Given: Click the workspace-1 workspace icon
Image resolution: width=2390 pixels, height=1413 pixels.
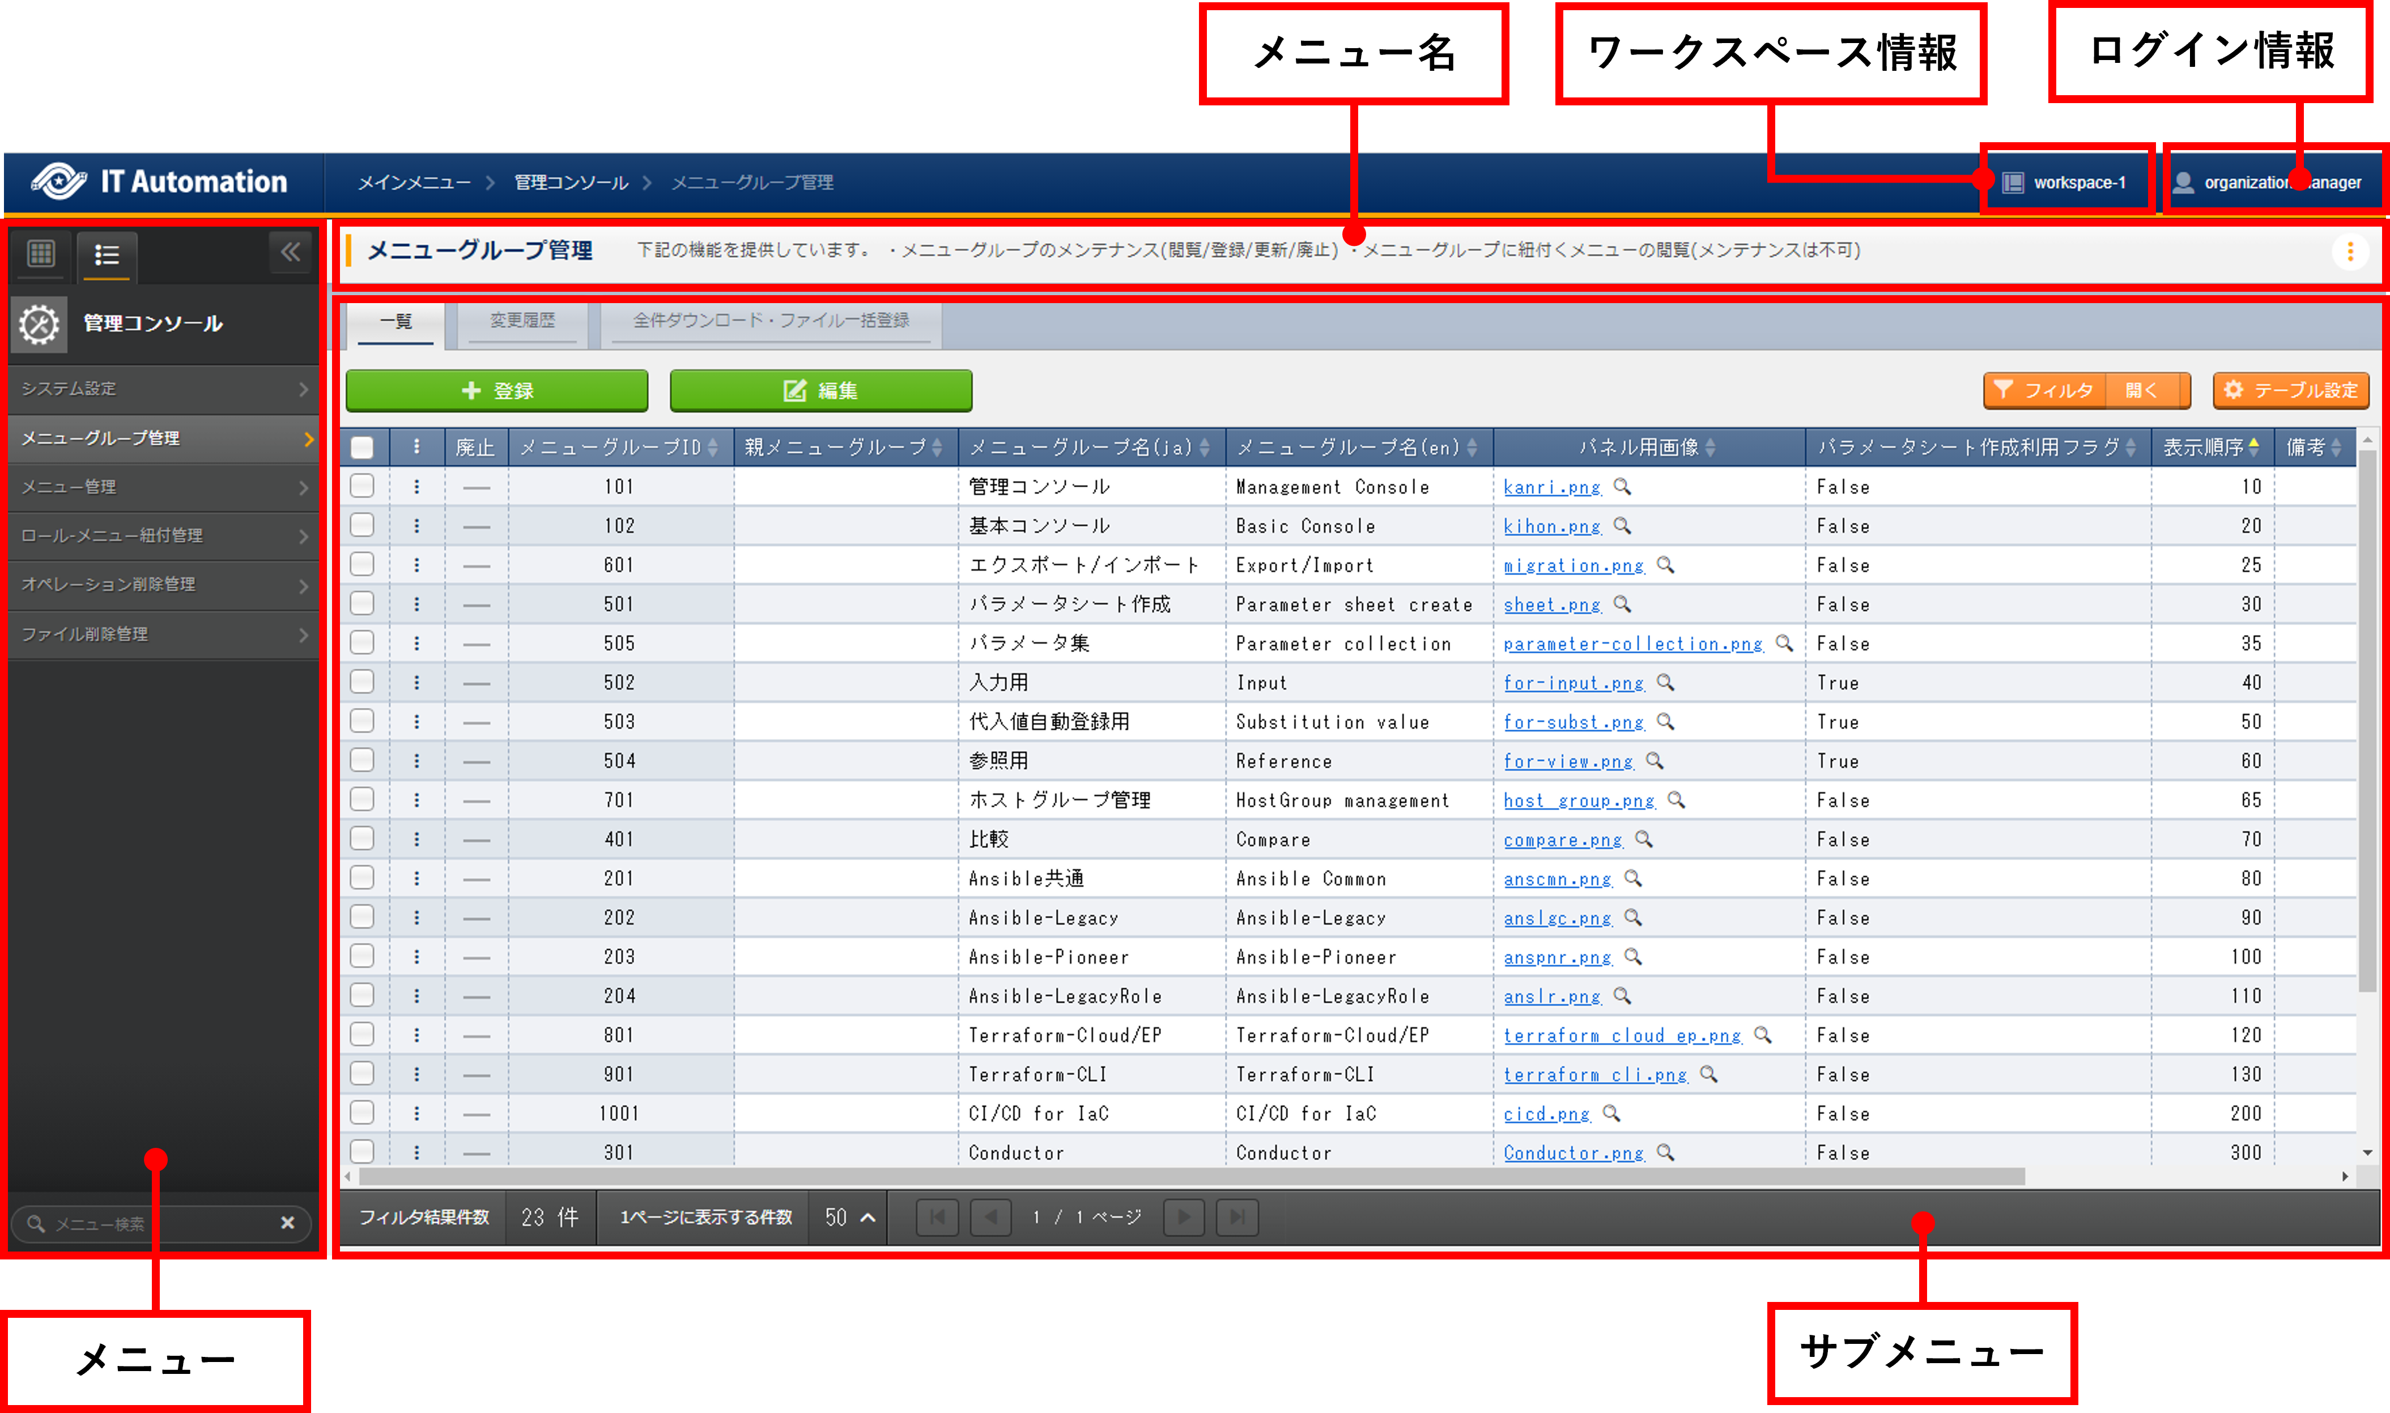Looking at the screenshot, I should (2013, 183).
